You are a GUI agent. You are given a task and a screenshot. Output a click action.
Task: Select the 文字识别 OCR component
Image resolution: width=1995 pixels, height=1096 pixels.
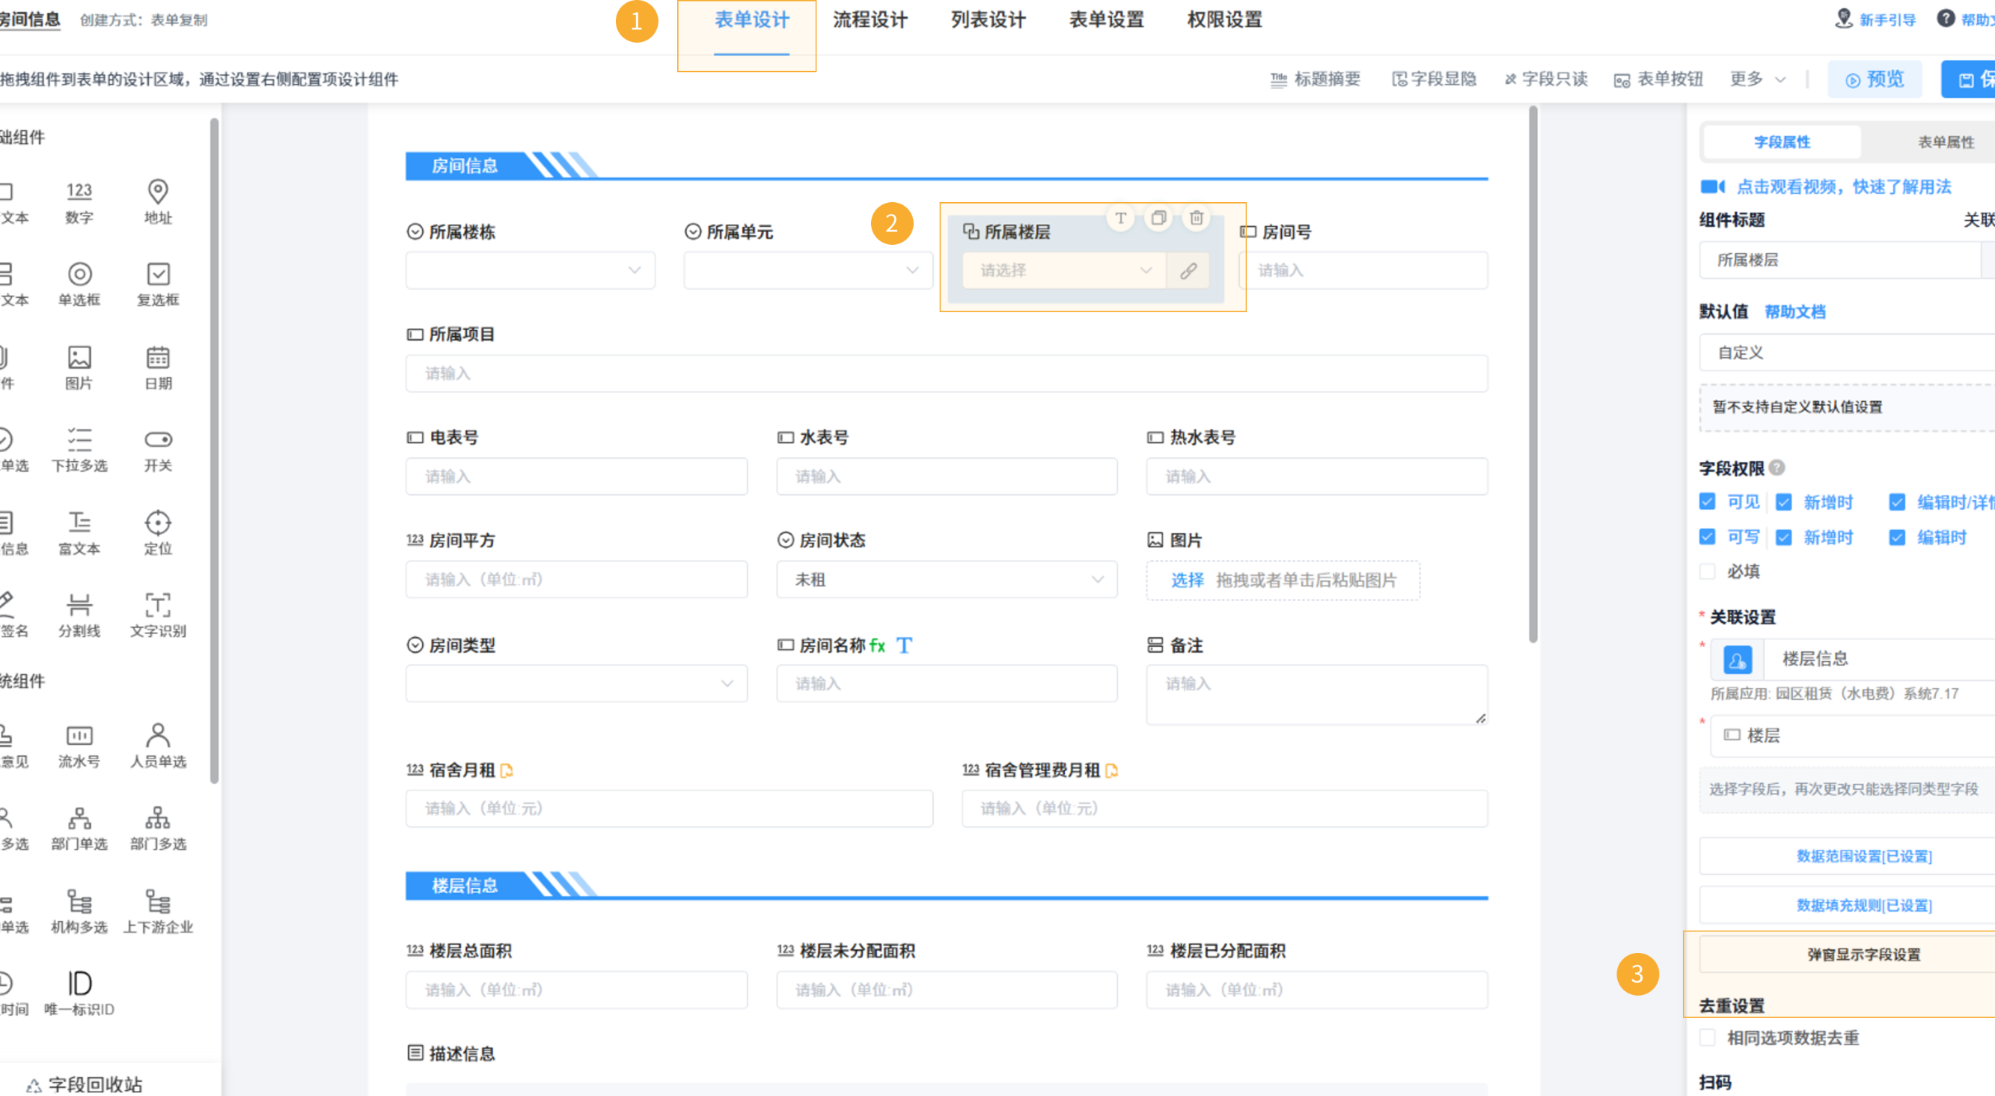(x=158, y=615)
